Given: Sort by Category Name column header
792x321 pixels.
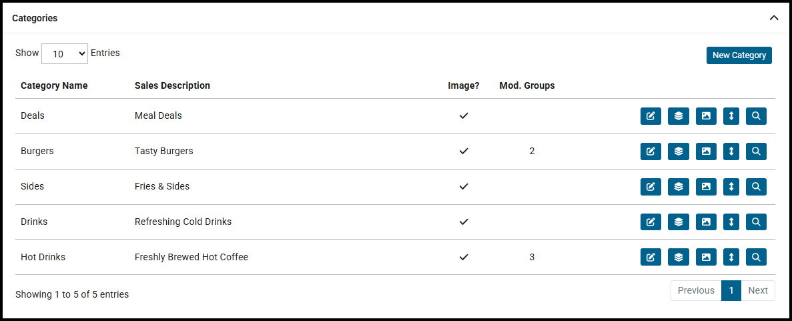Looking at the screenshot, I should coord(54,85).
